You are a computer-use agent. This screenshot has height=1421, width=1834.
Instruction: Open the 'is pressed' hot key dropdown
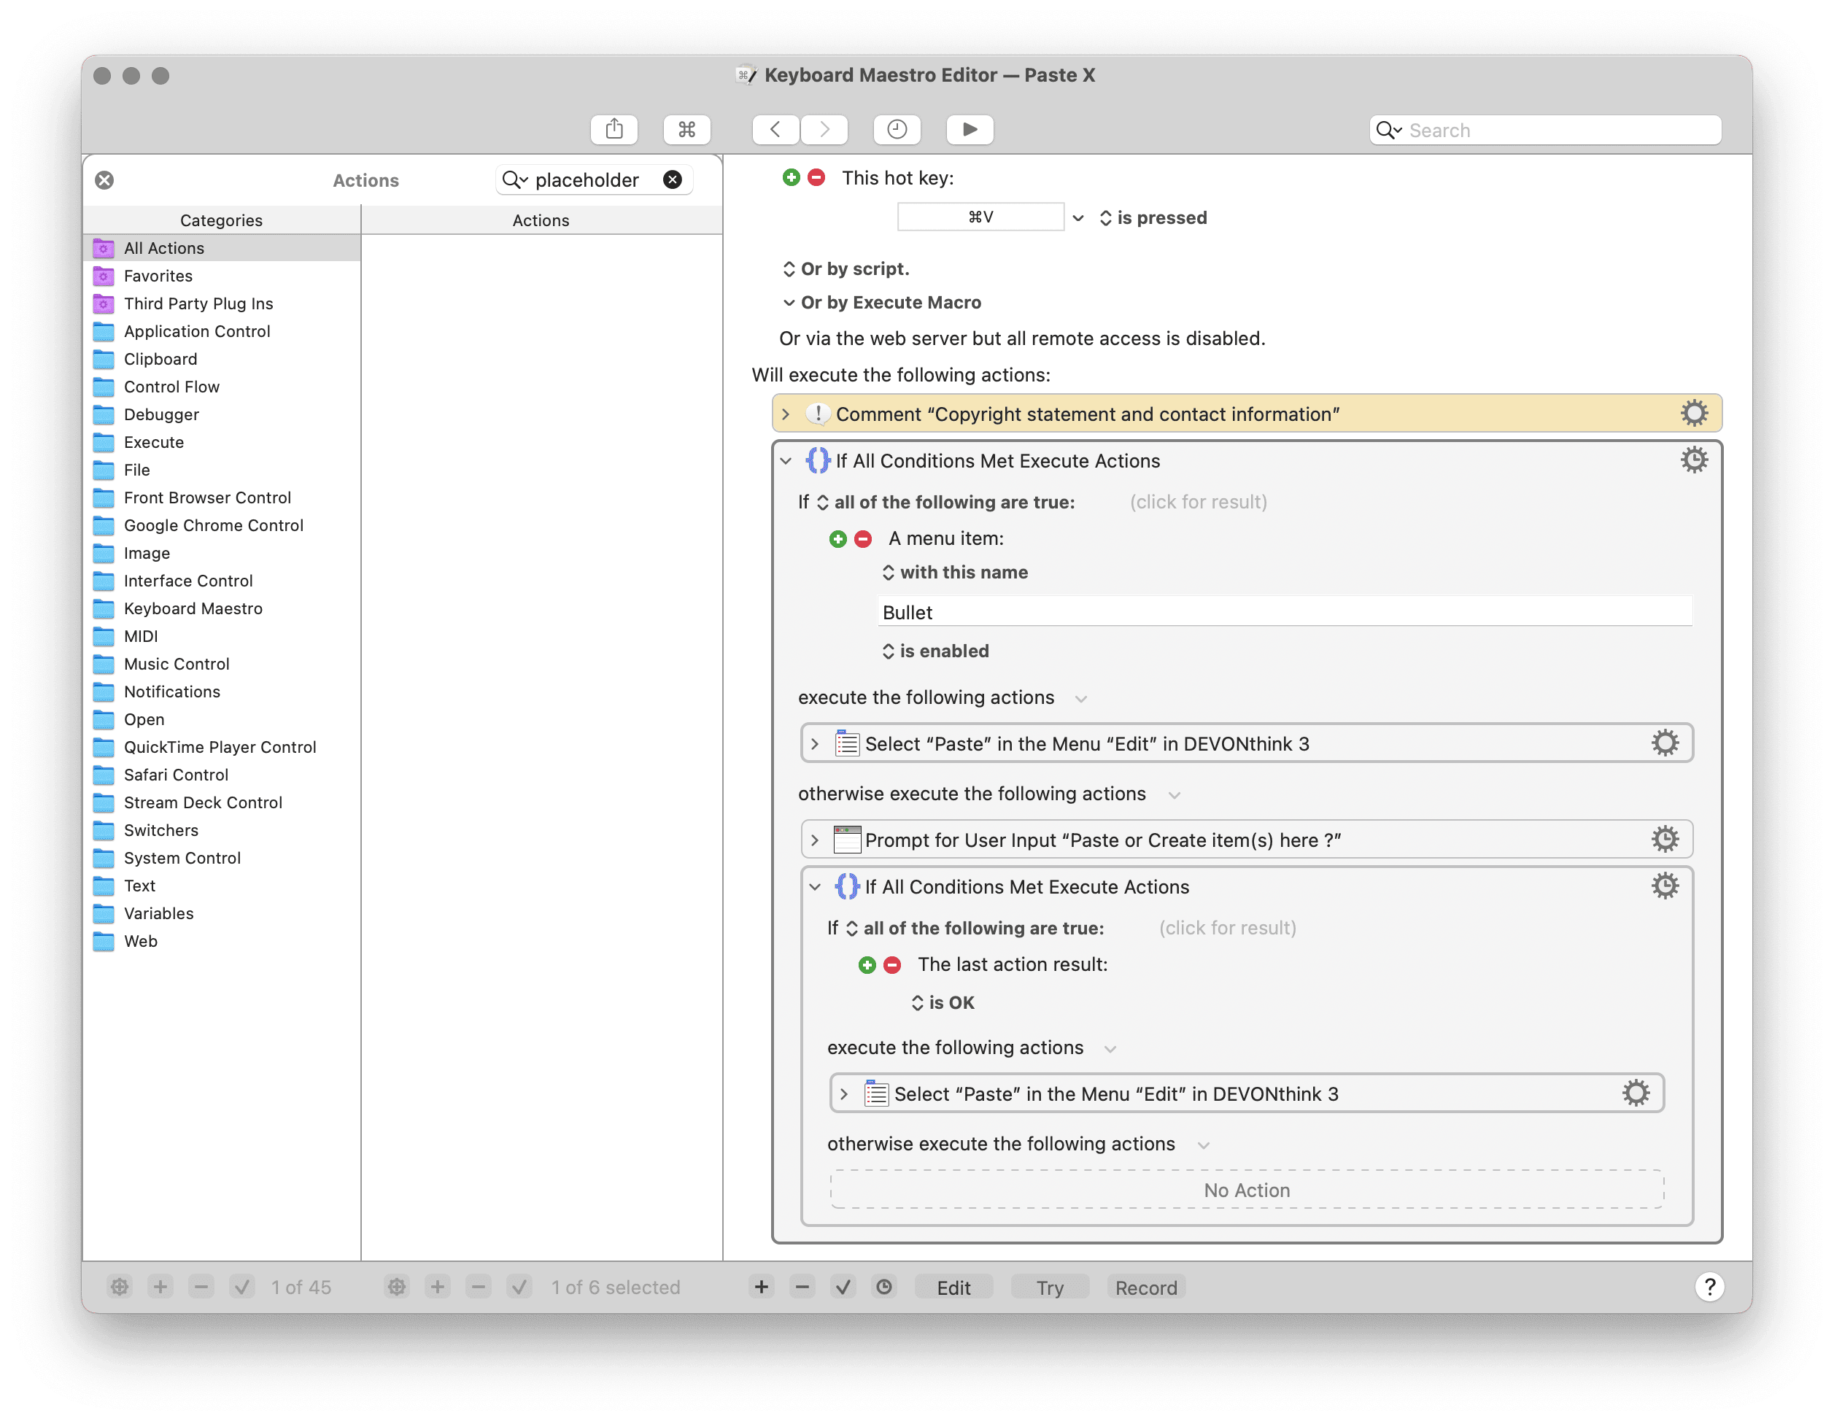click(x=1153, y=217)
